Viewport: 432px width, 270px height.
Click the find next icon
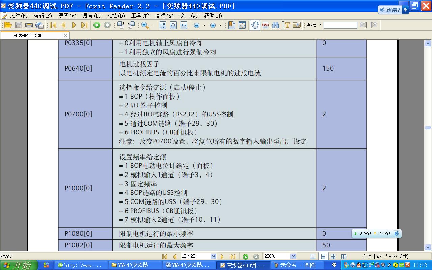[374, 25]
